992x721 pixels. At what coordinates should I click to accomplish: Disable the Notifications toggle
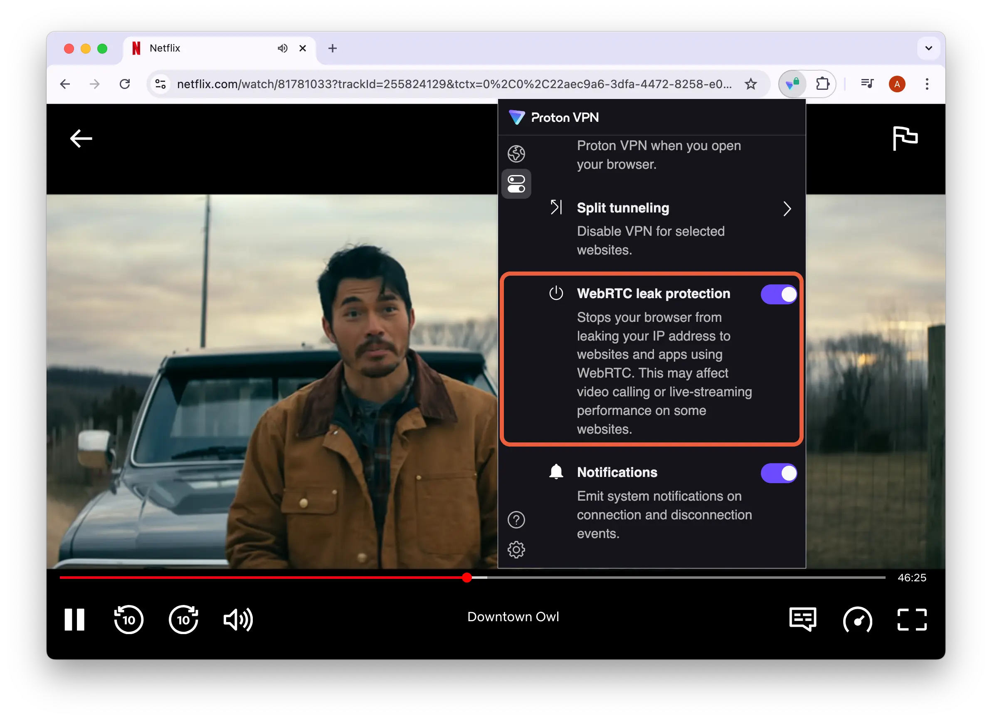(779, 473)
